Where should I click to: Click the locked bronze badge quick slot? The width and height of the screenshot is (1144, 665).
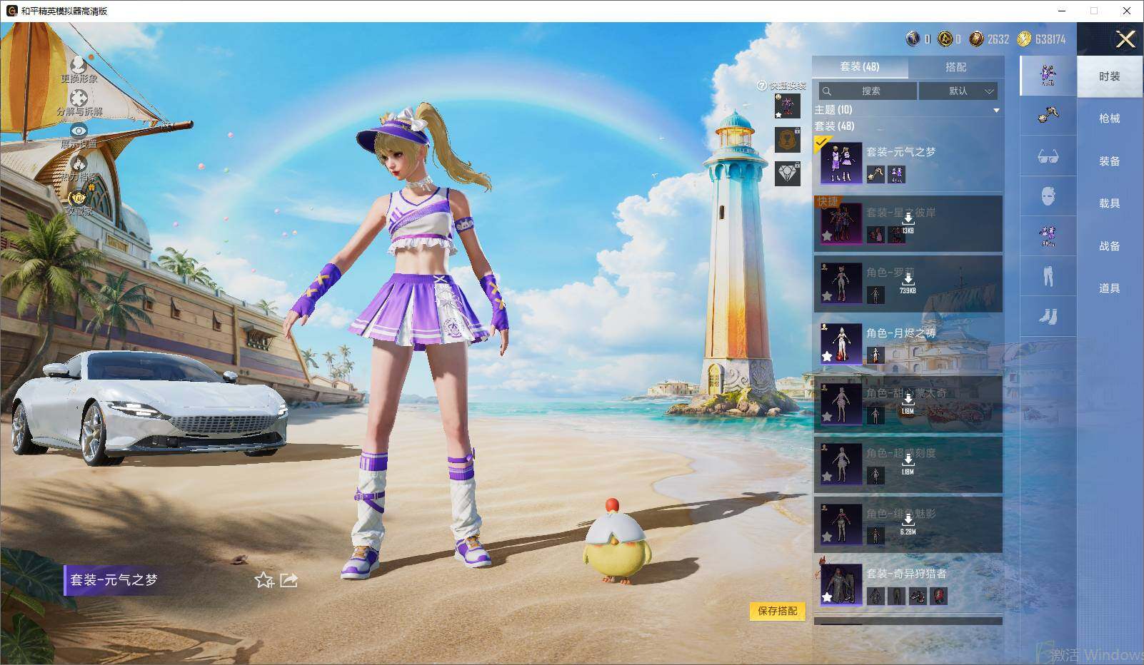[788, 140]
